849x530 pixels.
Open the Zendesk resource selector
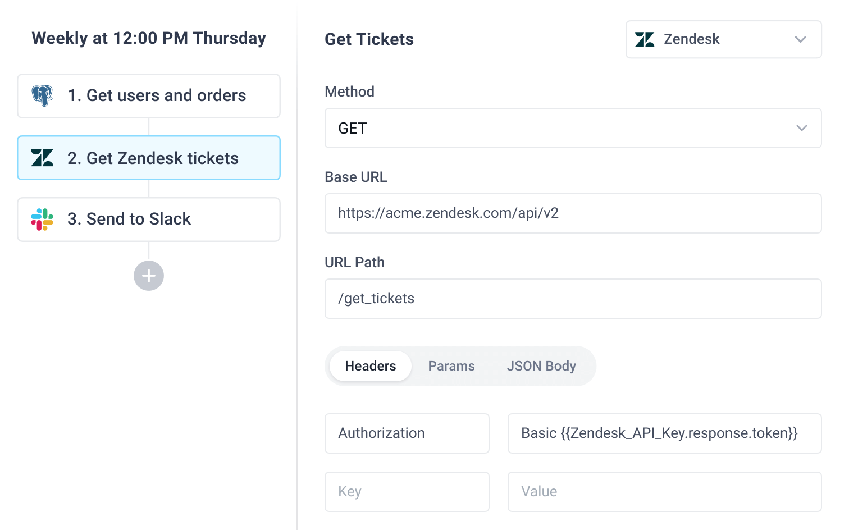pos(723,39)
